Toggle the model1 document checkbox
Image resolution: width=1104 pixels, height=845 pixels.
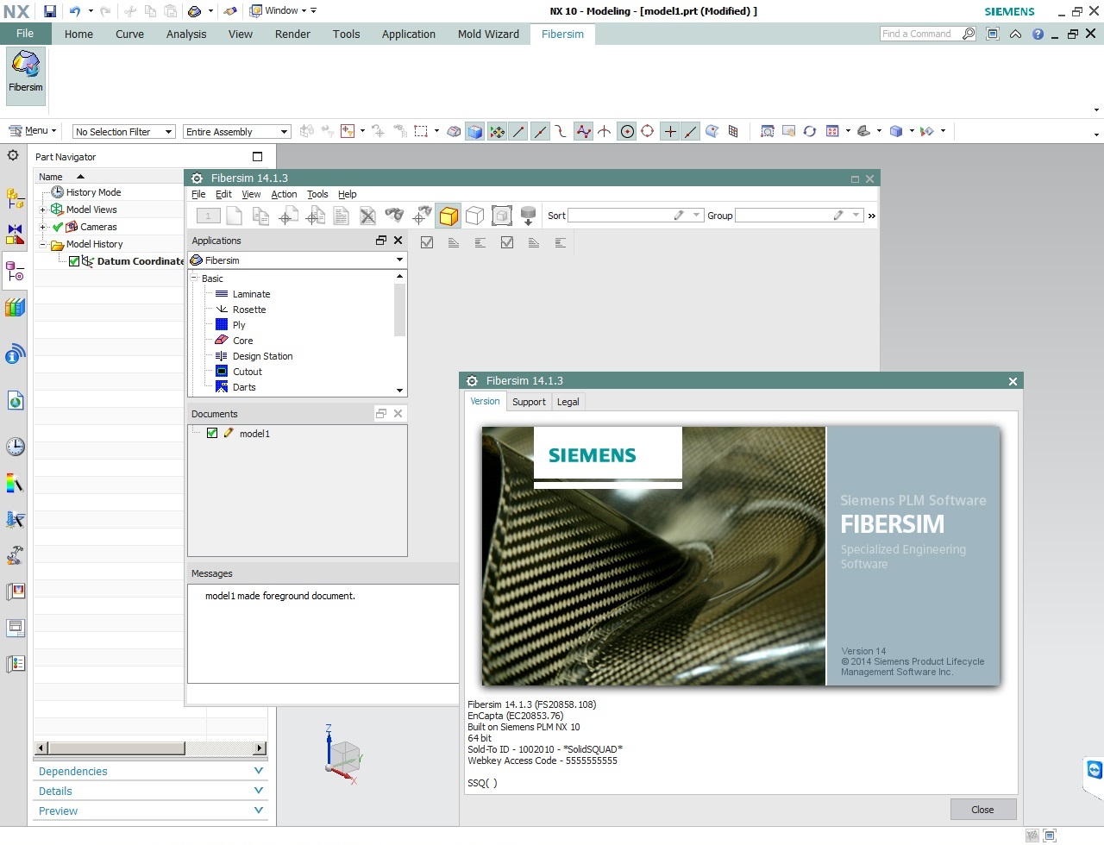pos(212,434)
